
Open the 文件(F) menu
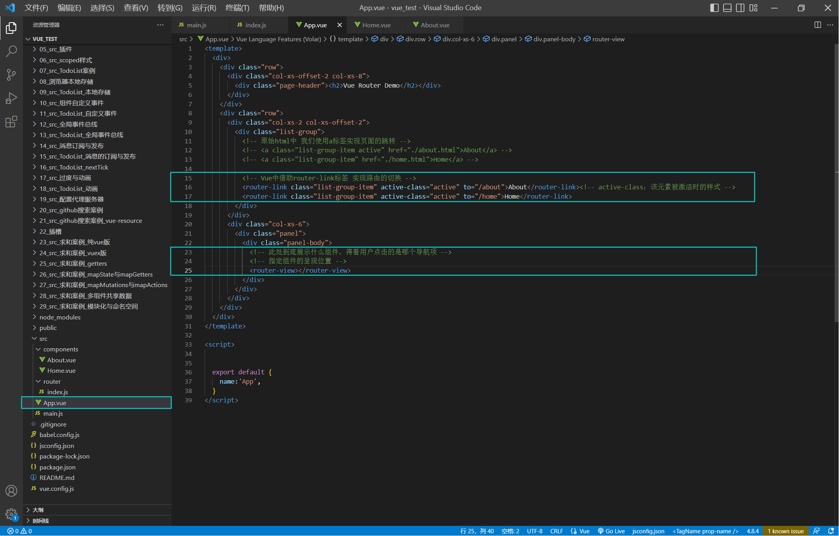click(x=36, y=8)
